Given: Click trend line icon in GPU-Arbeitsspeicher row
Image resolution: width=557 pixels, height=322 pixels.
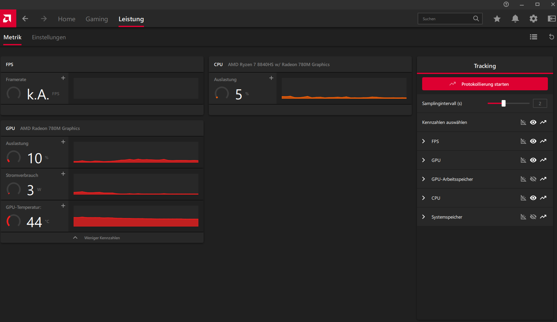Looking at the screenshot, I should [x=543, y=179].
